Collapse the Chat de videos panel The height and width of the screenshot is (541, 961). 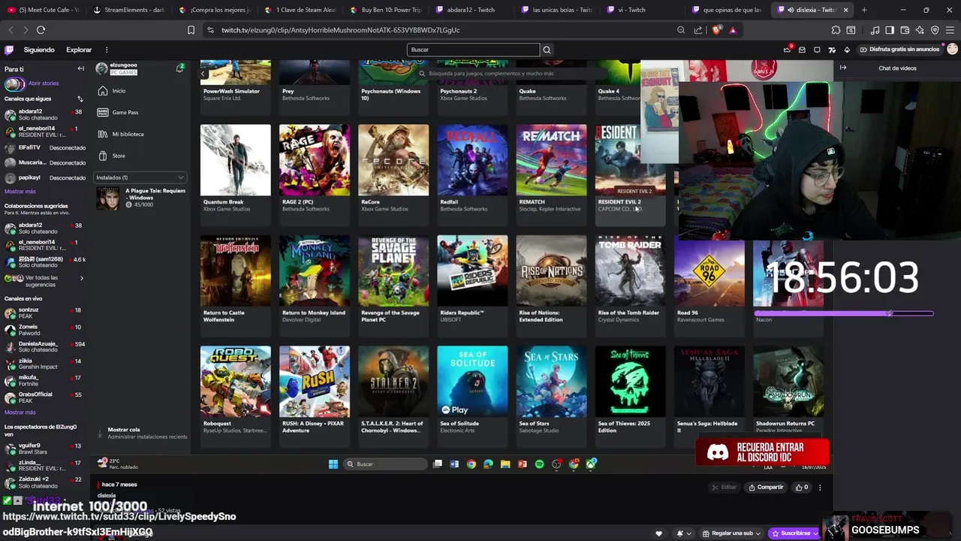(843, 68)
